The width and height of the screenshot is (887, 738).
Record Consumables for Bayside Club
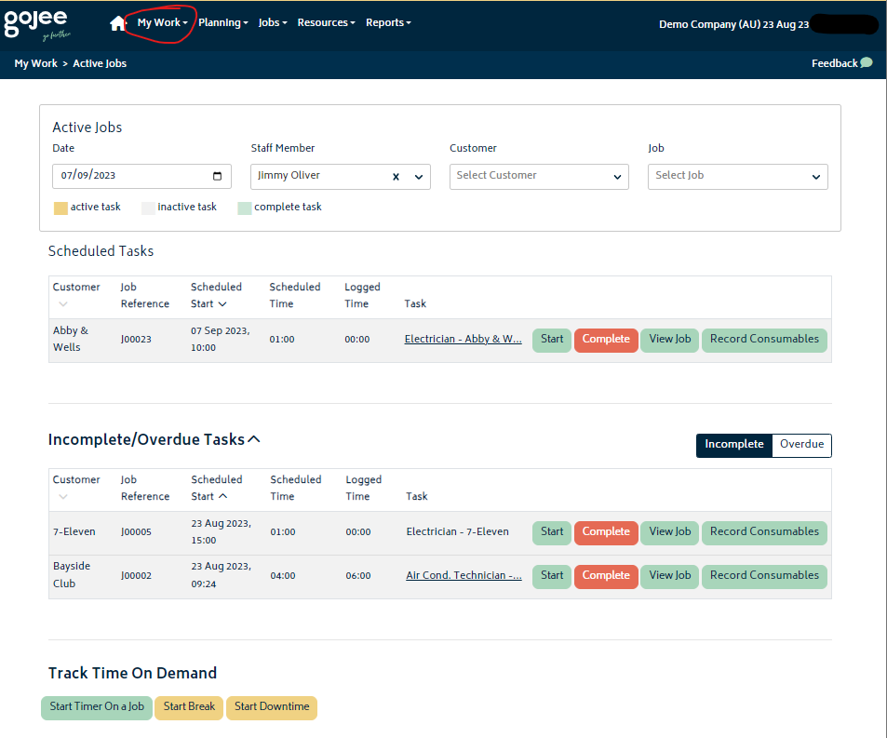click(764, 576)
